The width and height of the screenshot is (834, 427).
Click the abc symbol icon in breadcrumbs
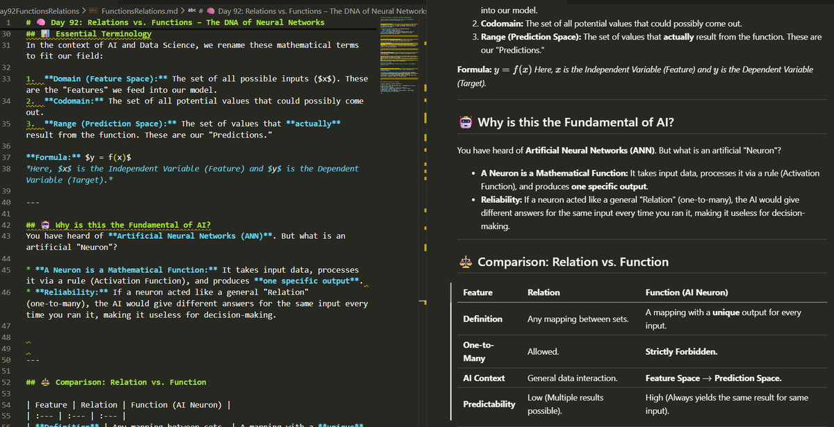[193, 11]
